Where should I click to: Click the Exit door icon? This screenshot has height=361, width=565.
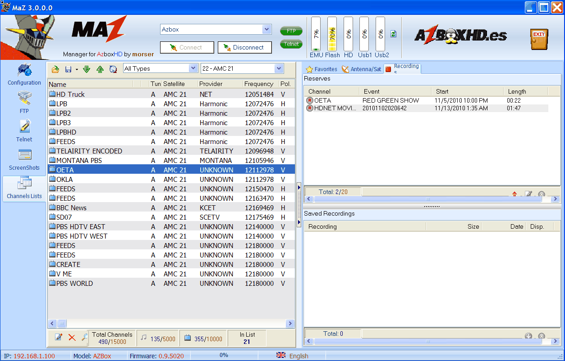pyautogui.click(x=539, y=39)
